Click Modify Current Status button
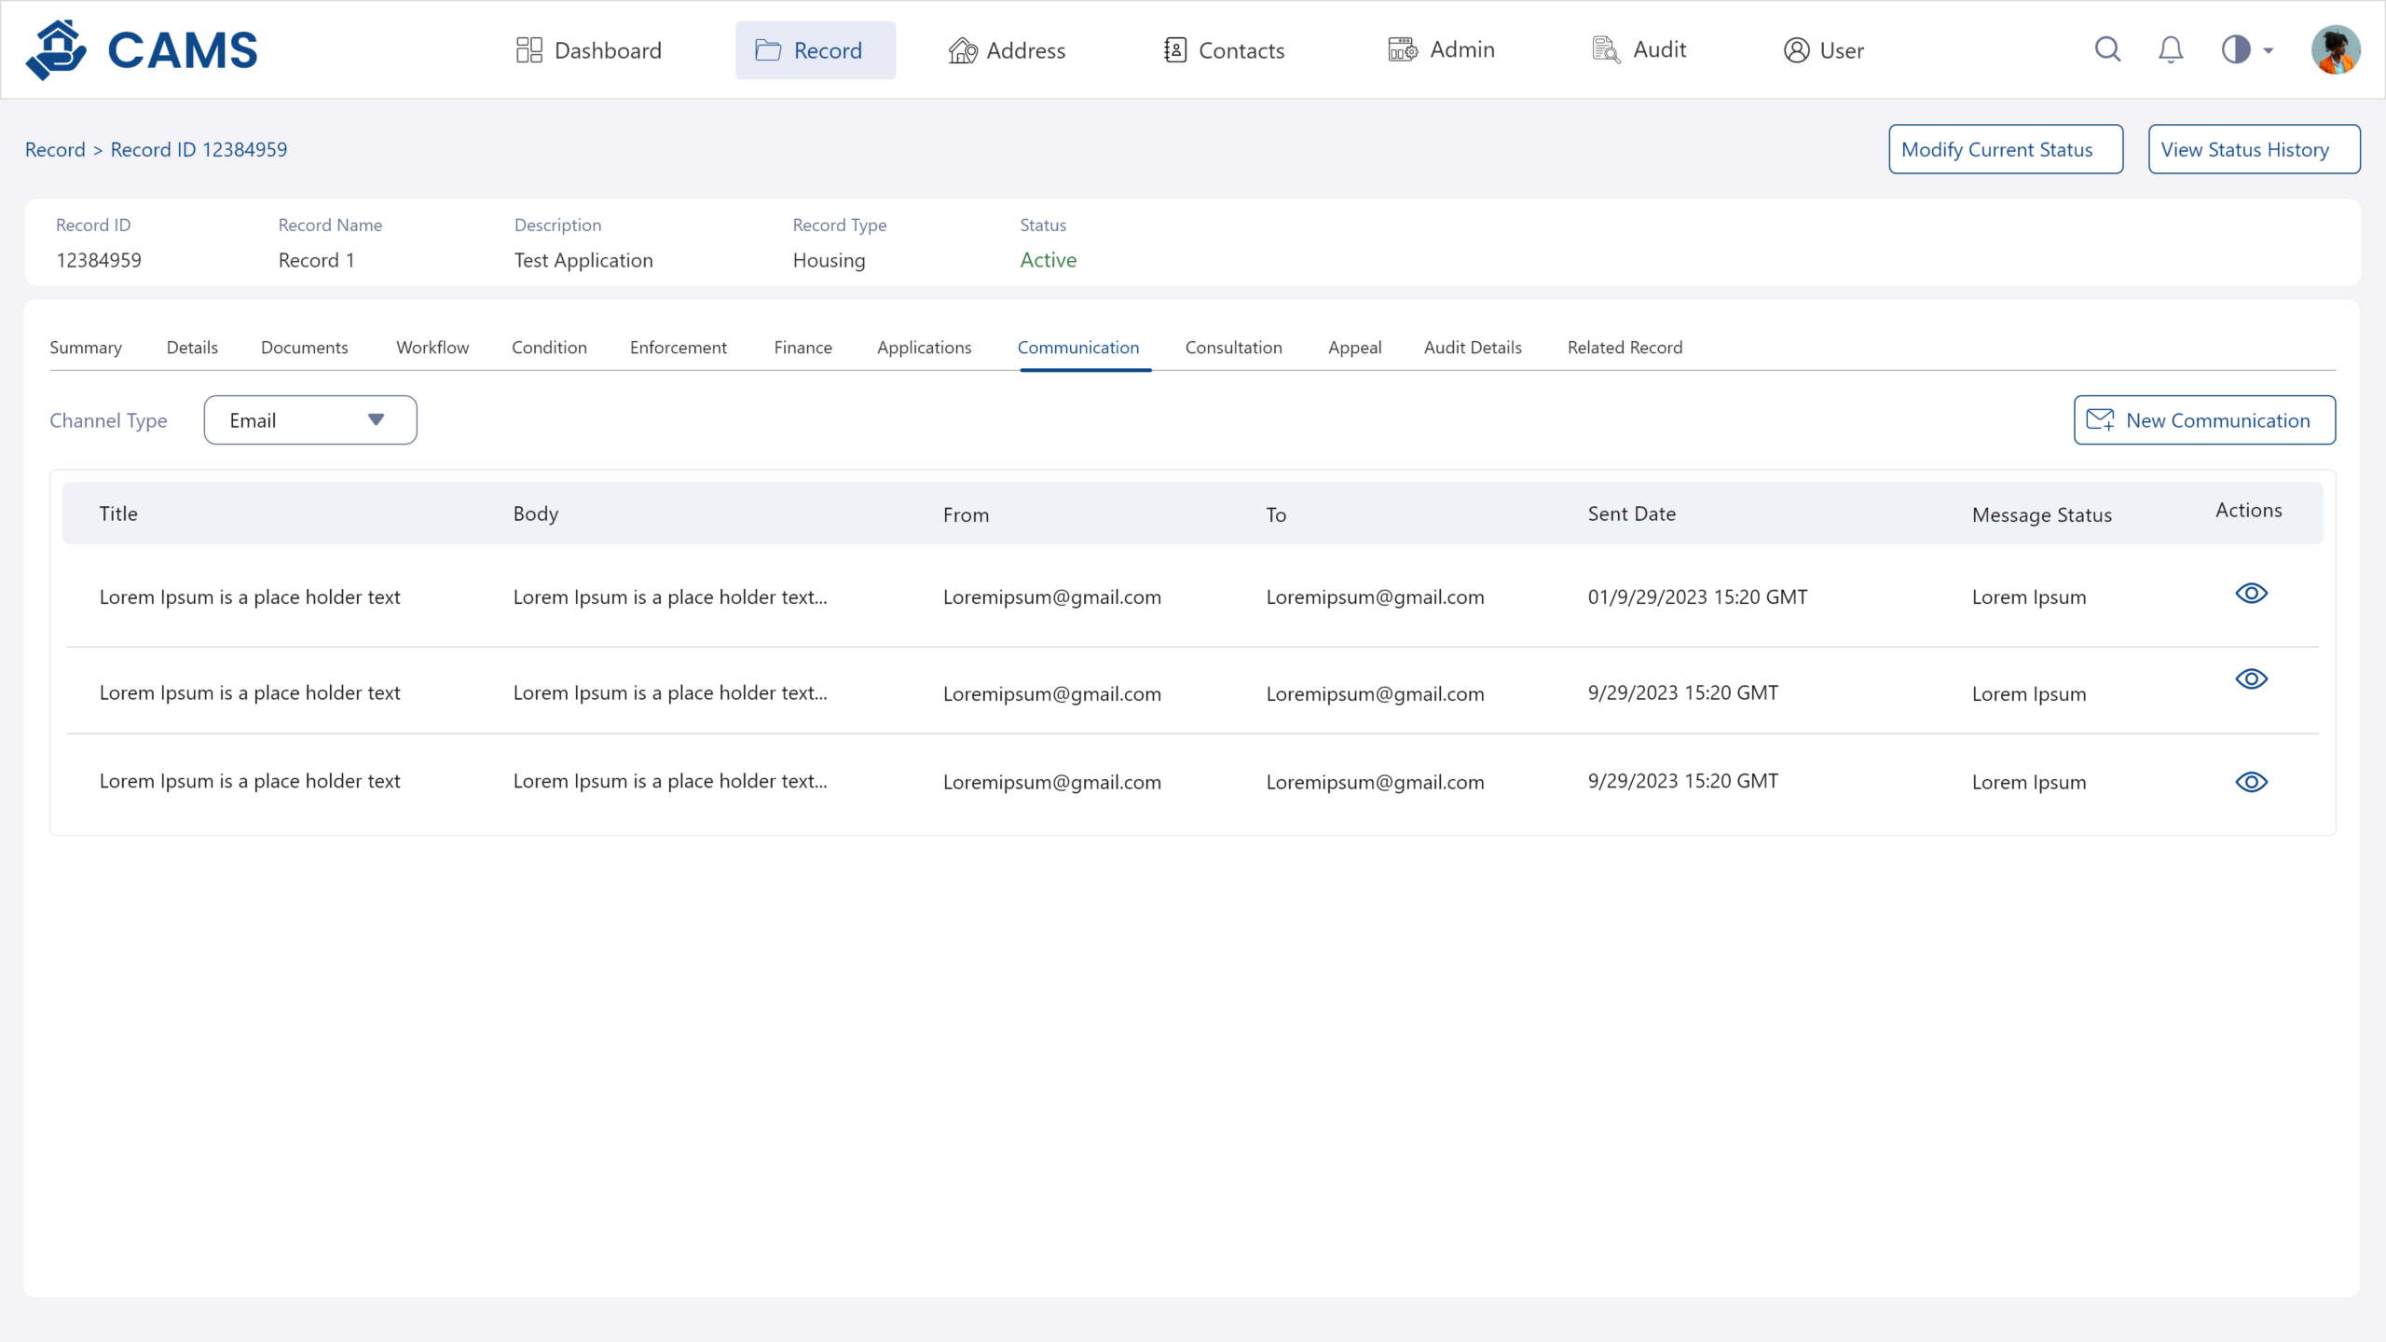2386x1342 pixels. [2006, 149]
